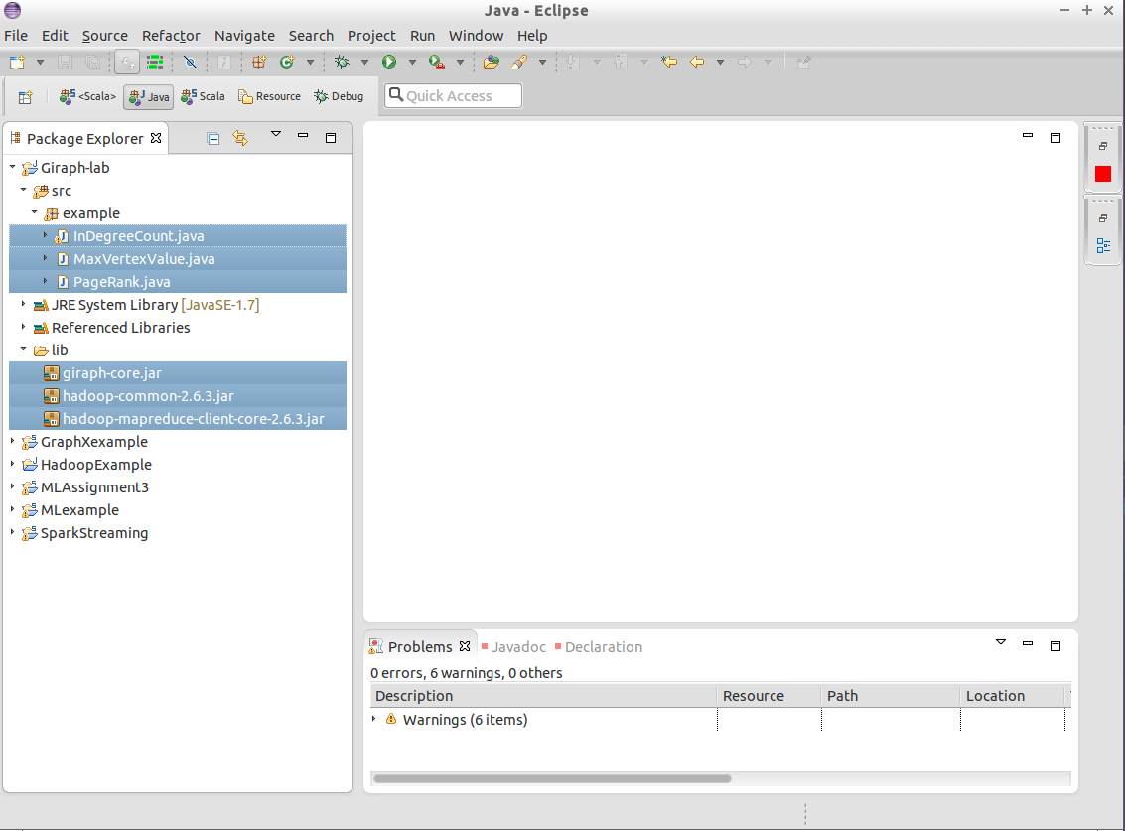Toggle Link with Editor in Package Explorer
The height and width of the screenshot is (831, 1125).
[x=240, y=139]
